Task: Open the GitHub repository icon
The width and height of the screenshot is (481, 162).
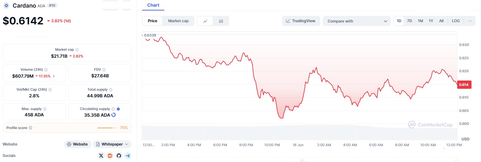Action: (119, 156)
